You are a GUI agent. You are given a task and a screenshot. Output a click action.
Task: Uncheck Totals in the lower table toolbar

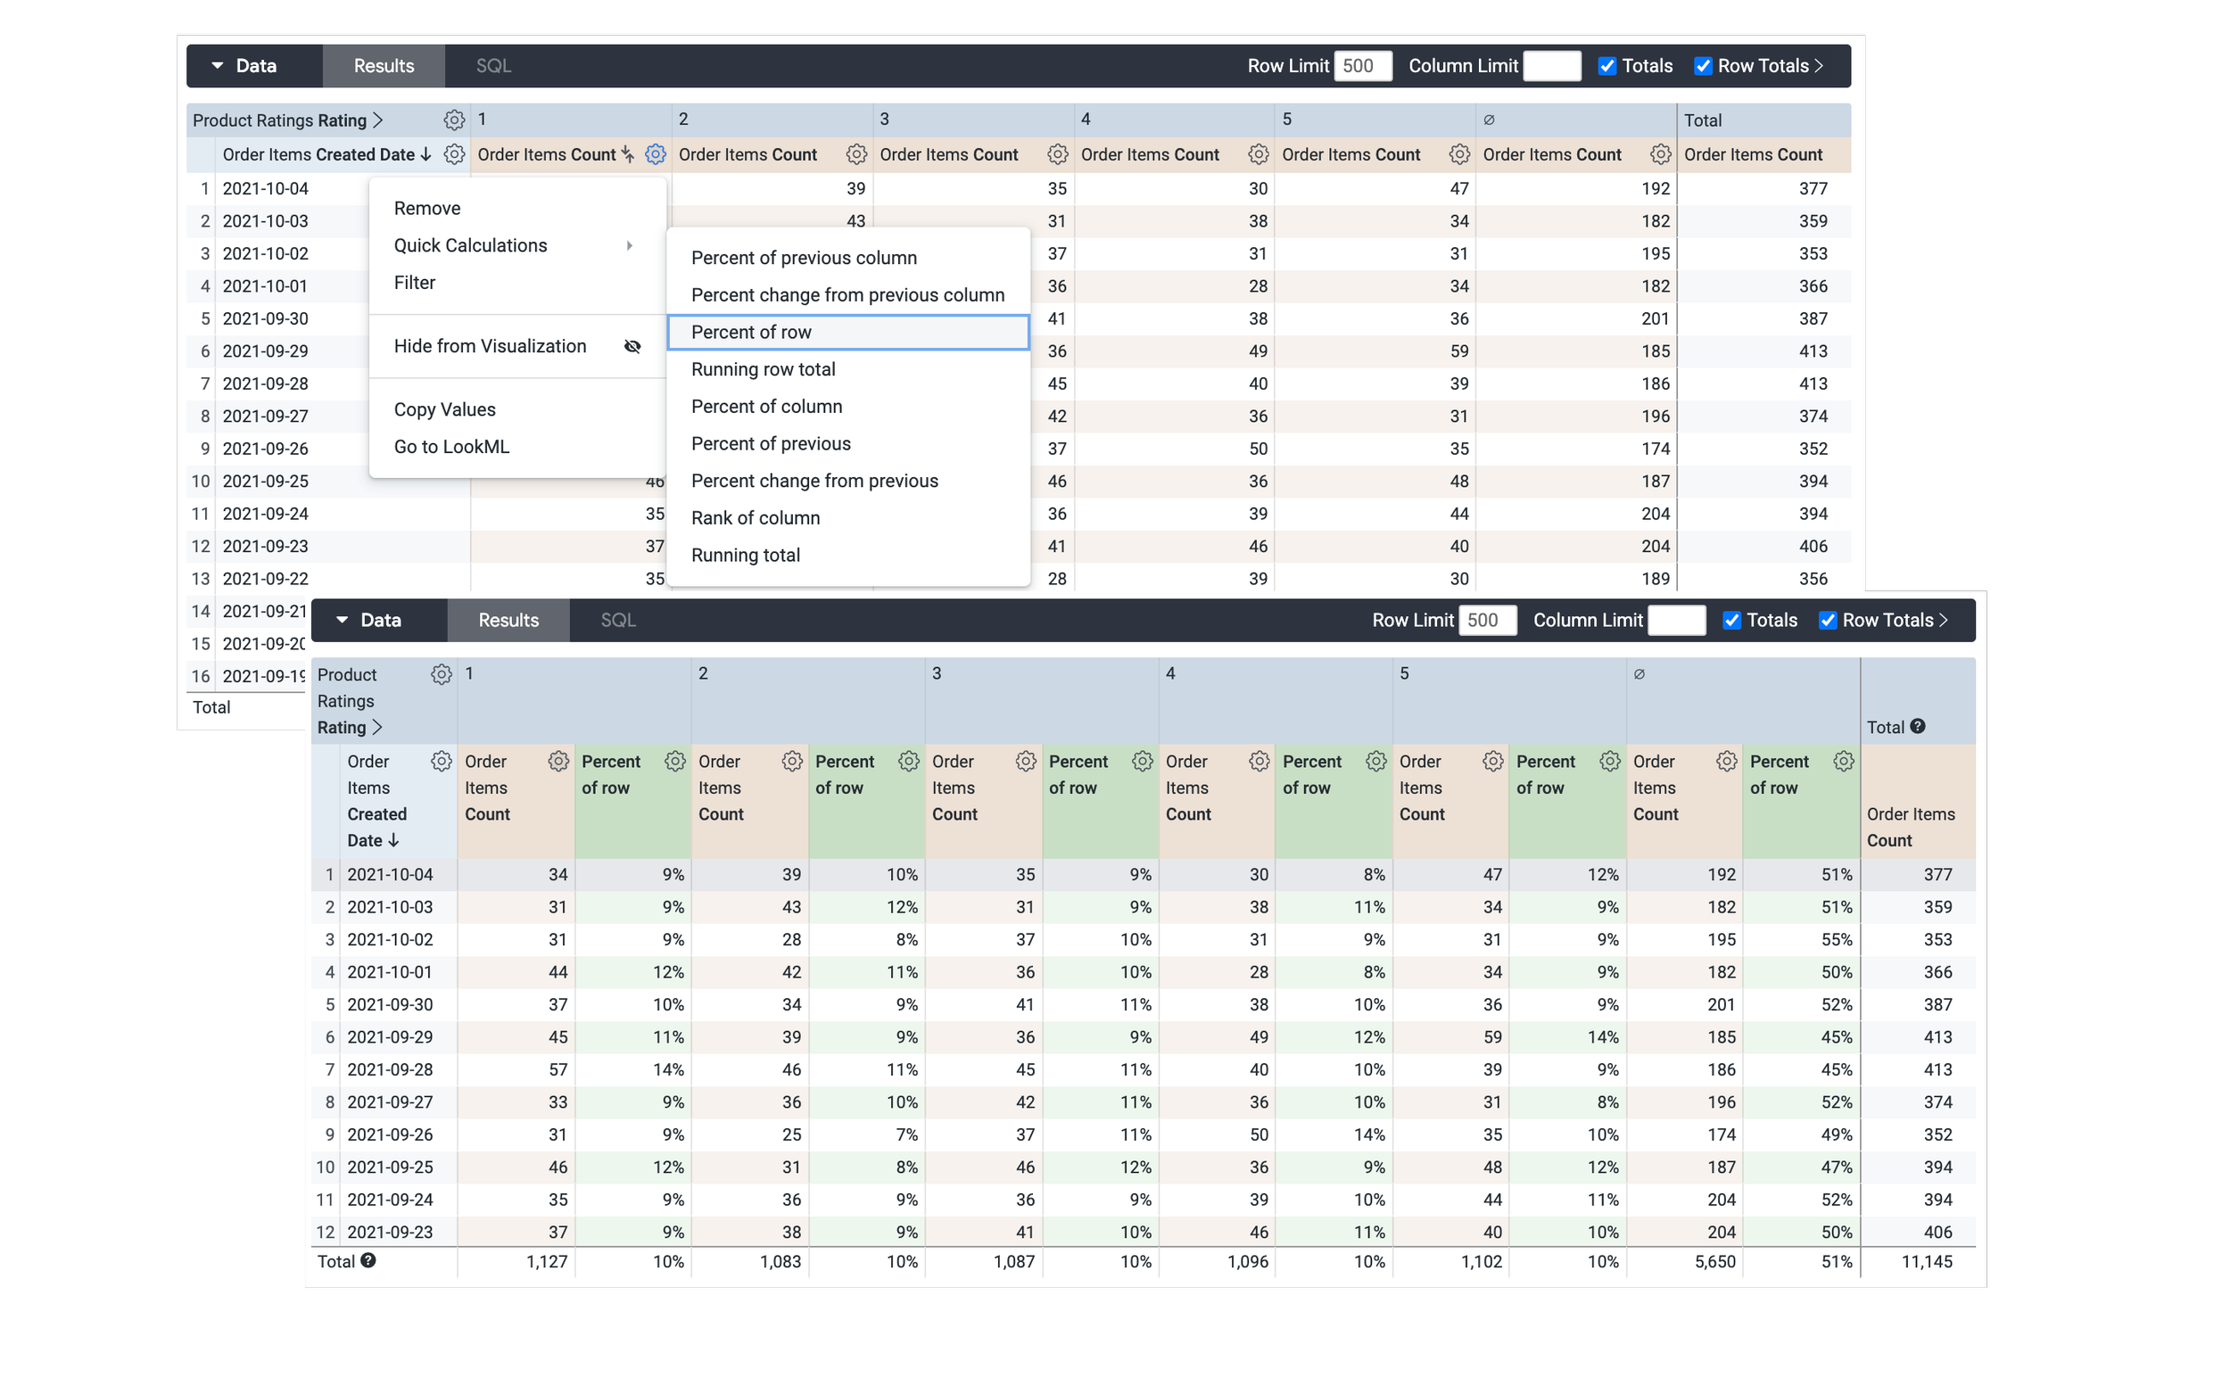tap(1733, 620)
